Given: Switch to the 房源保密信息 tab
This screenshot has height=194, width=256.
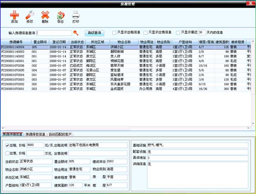Looking at the screenshot, I should (35, 134).
